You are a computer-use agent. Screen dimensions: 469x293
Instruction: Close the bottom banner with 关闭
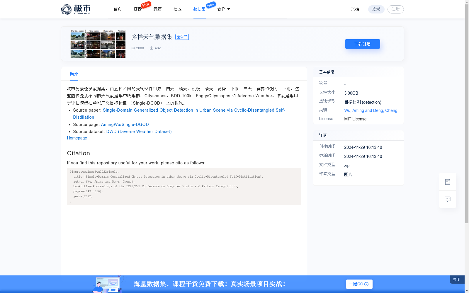click(x=457, y=280)
